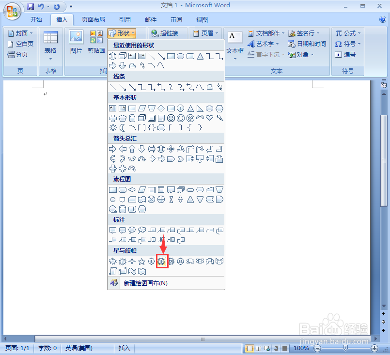Choose the smiley face basic shape
This screenshot has width=390, height=355.
coord(171,118)
